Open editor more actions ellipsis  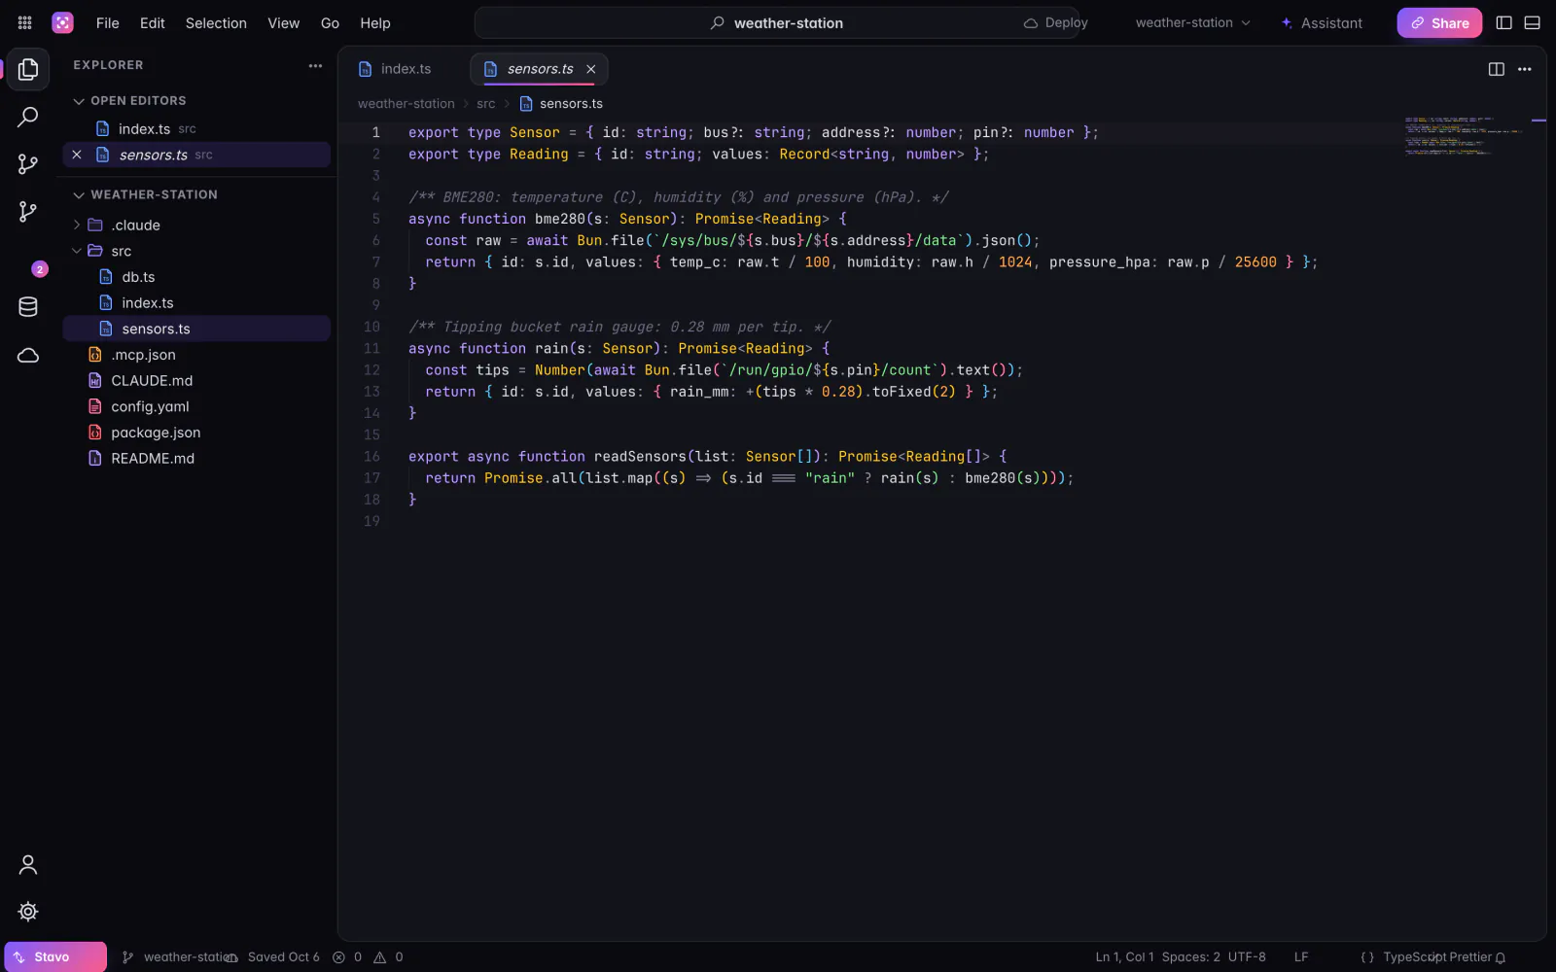coord(1525,69)
